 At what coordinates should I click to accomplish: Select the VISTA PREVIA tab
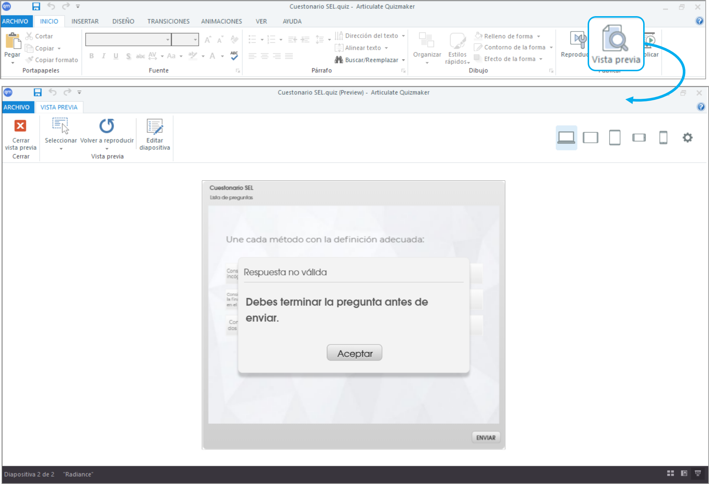click(59, 107)
